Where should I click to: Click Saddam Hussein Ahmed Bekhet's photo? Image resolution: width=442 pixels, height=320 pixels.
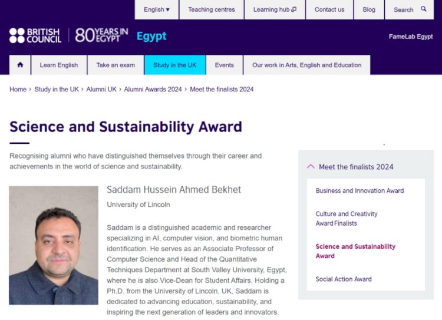point(54,245)
